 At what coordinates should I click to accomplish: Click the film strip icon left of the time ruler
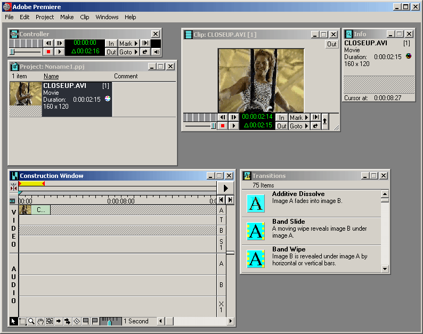pyautogui.click(x=13, y=201)
